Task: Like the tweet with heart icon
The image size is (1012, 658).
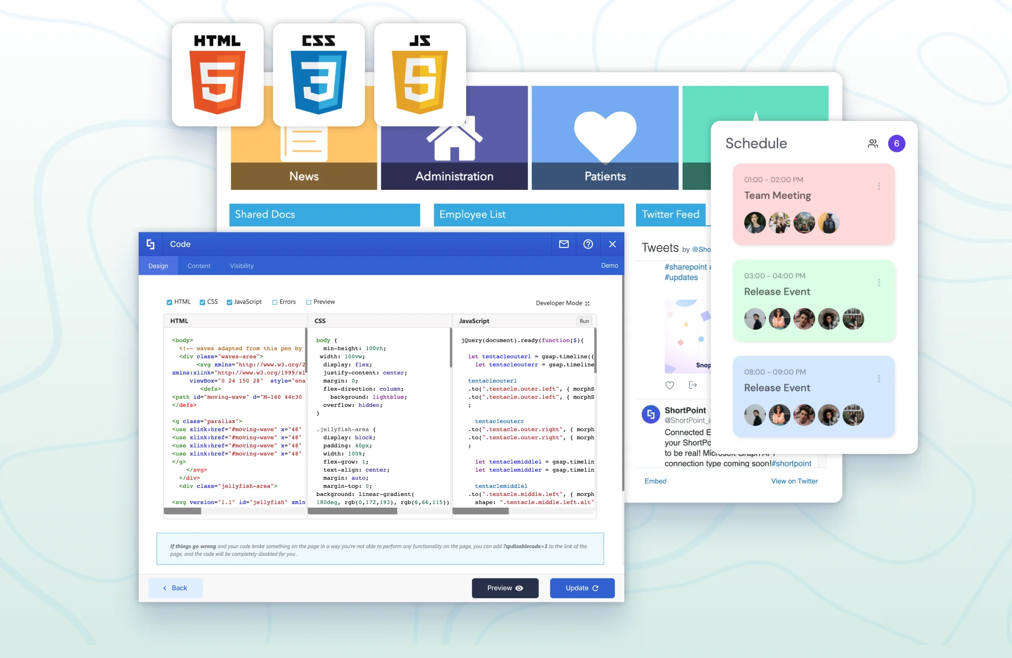Action: (x=669, y=385)
